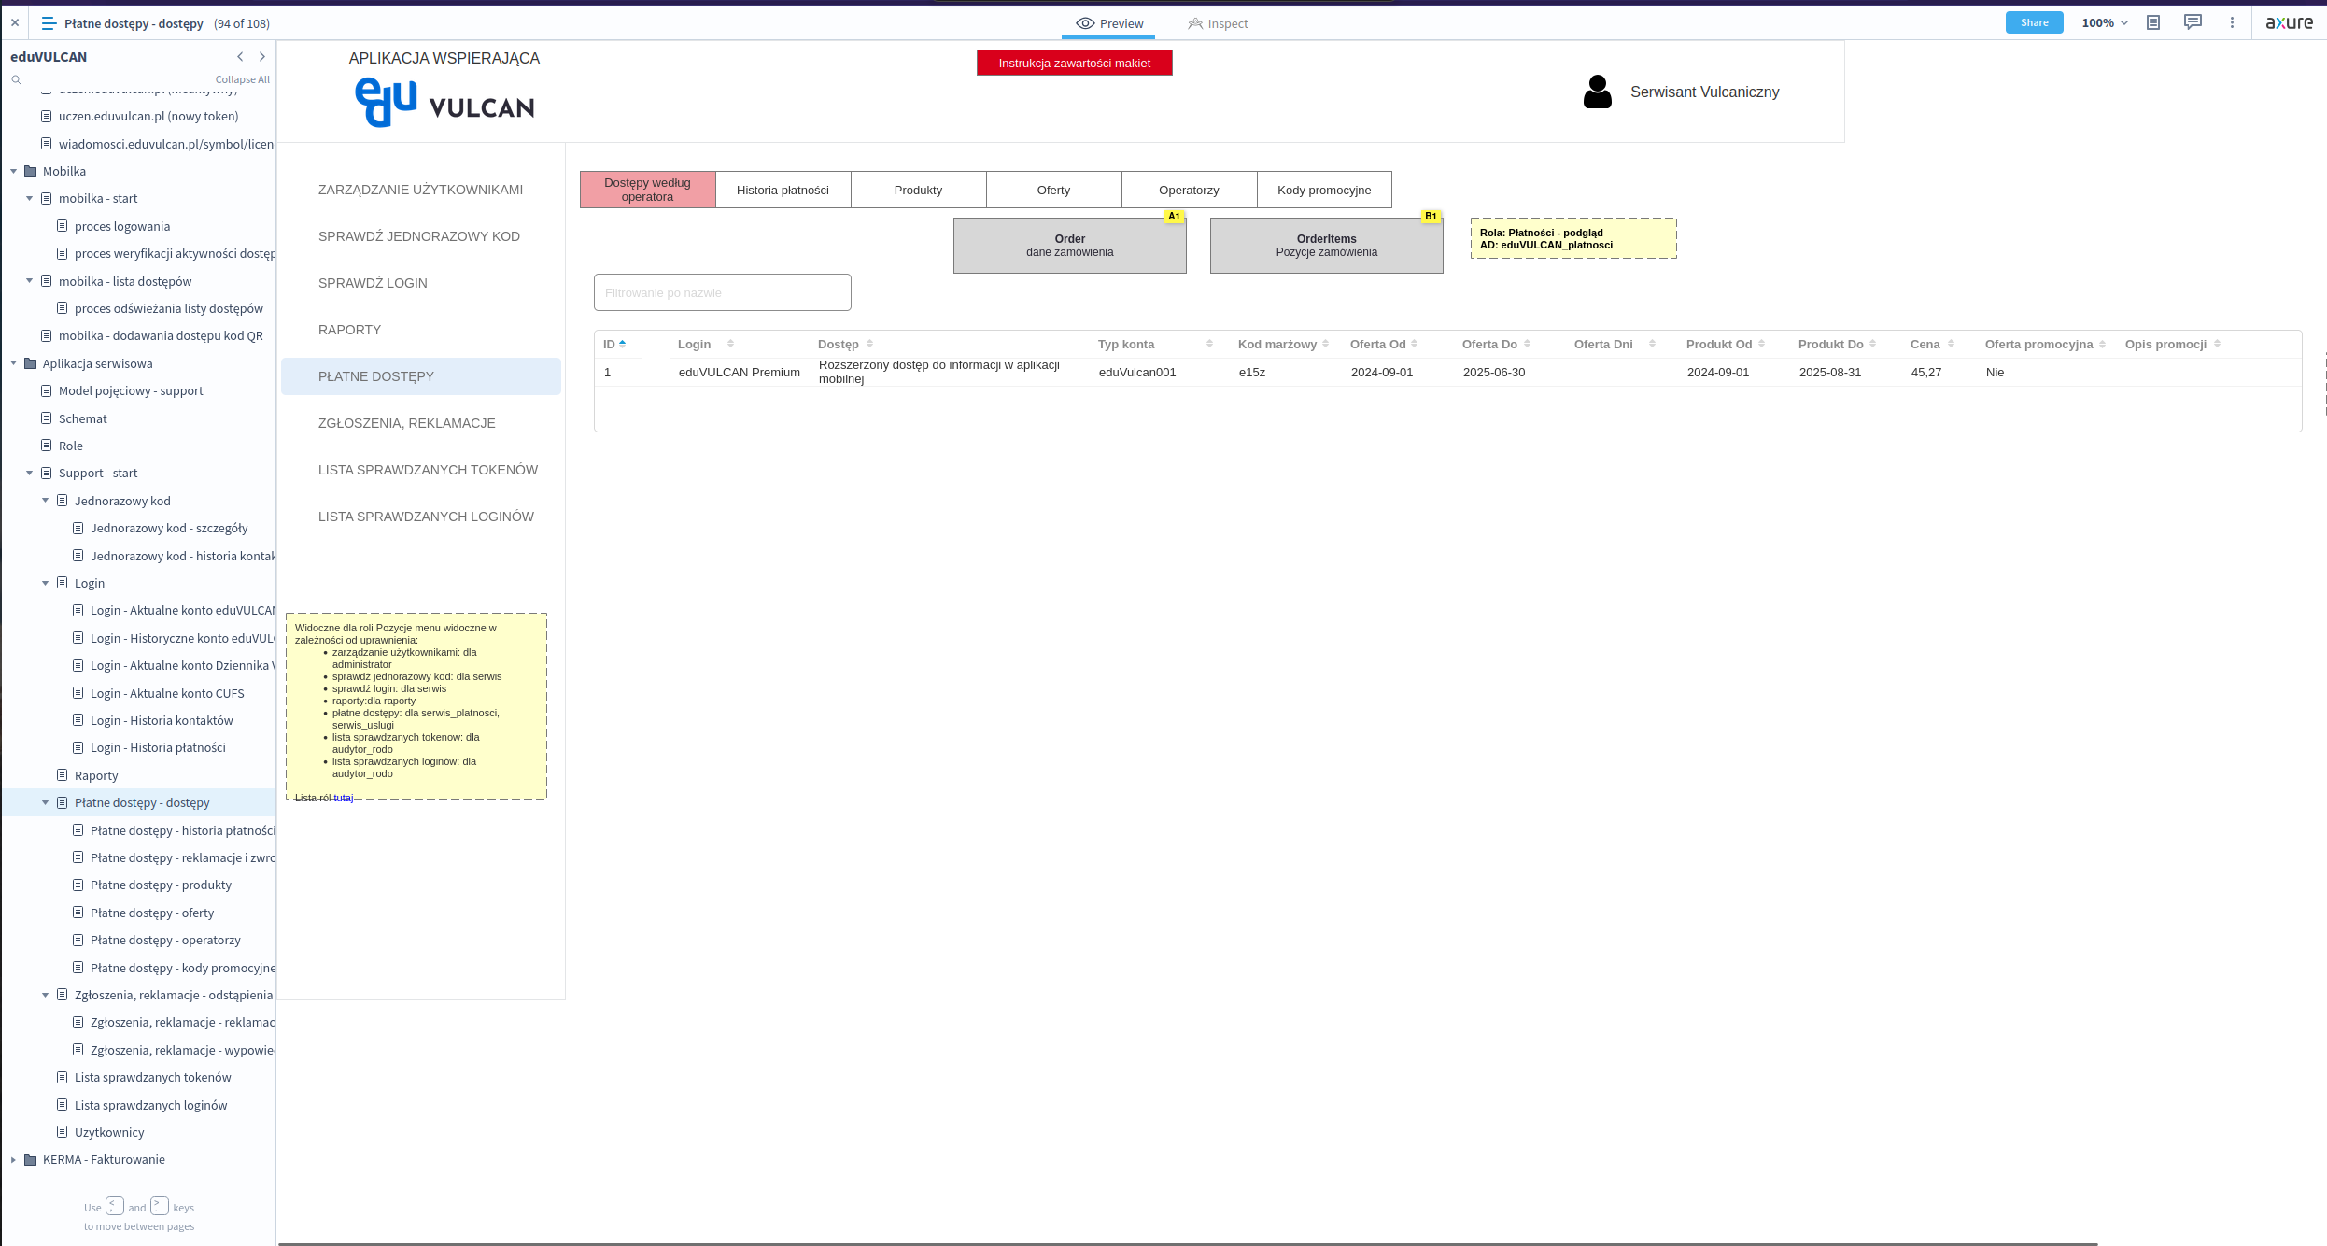Open the comments speech bubble icon
Screen dimensions: 2327x1246
2193,22
